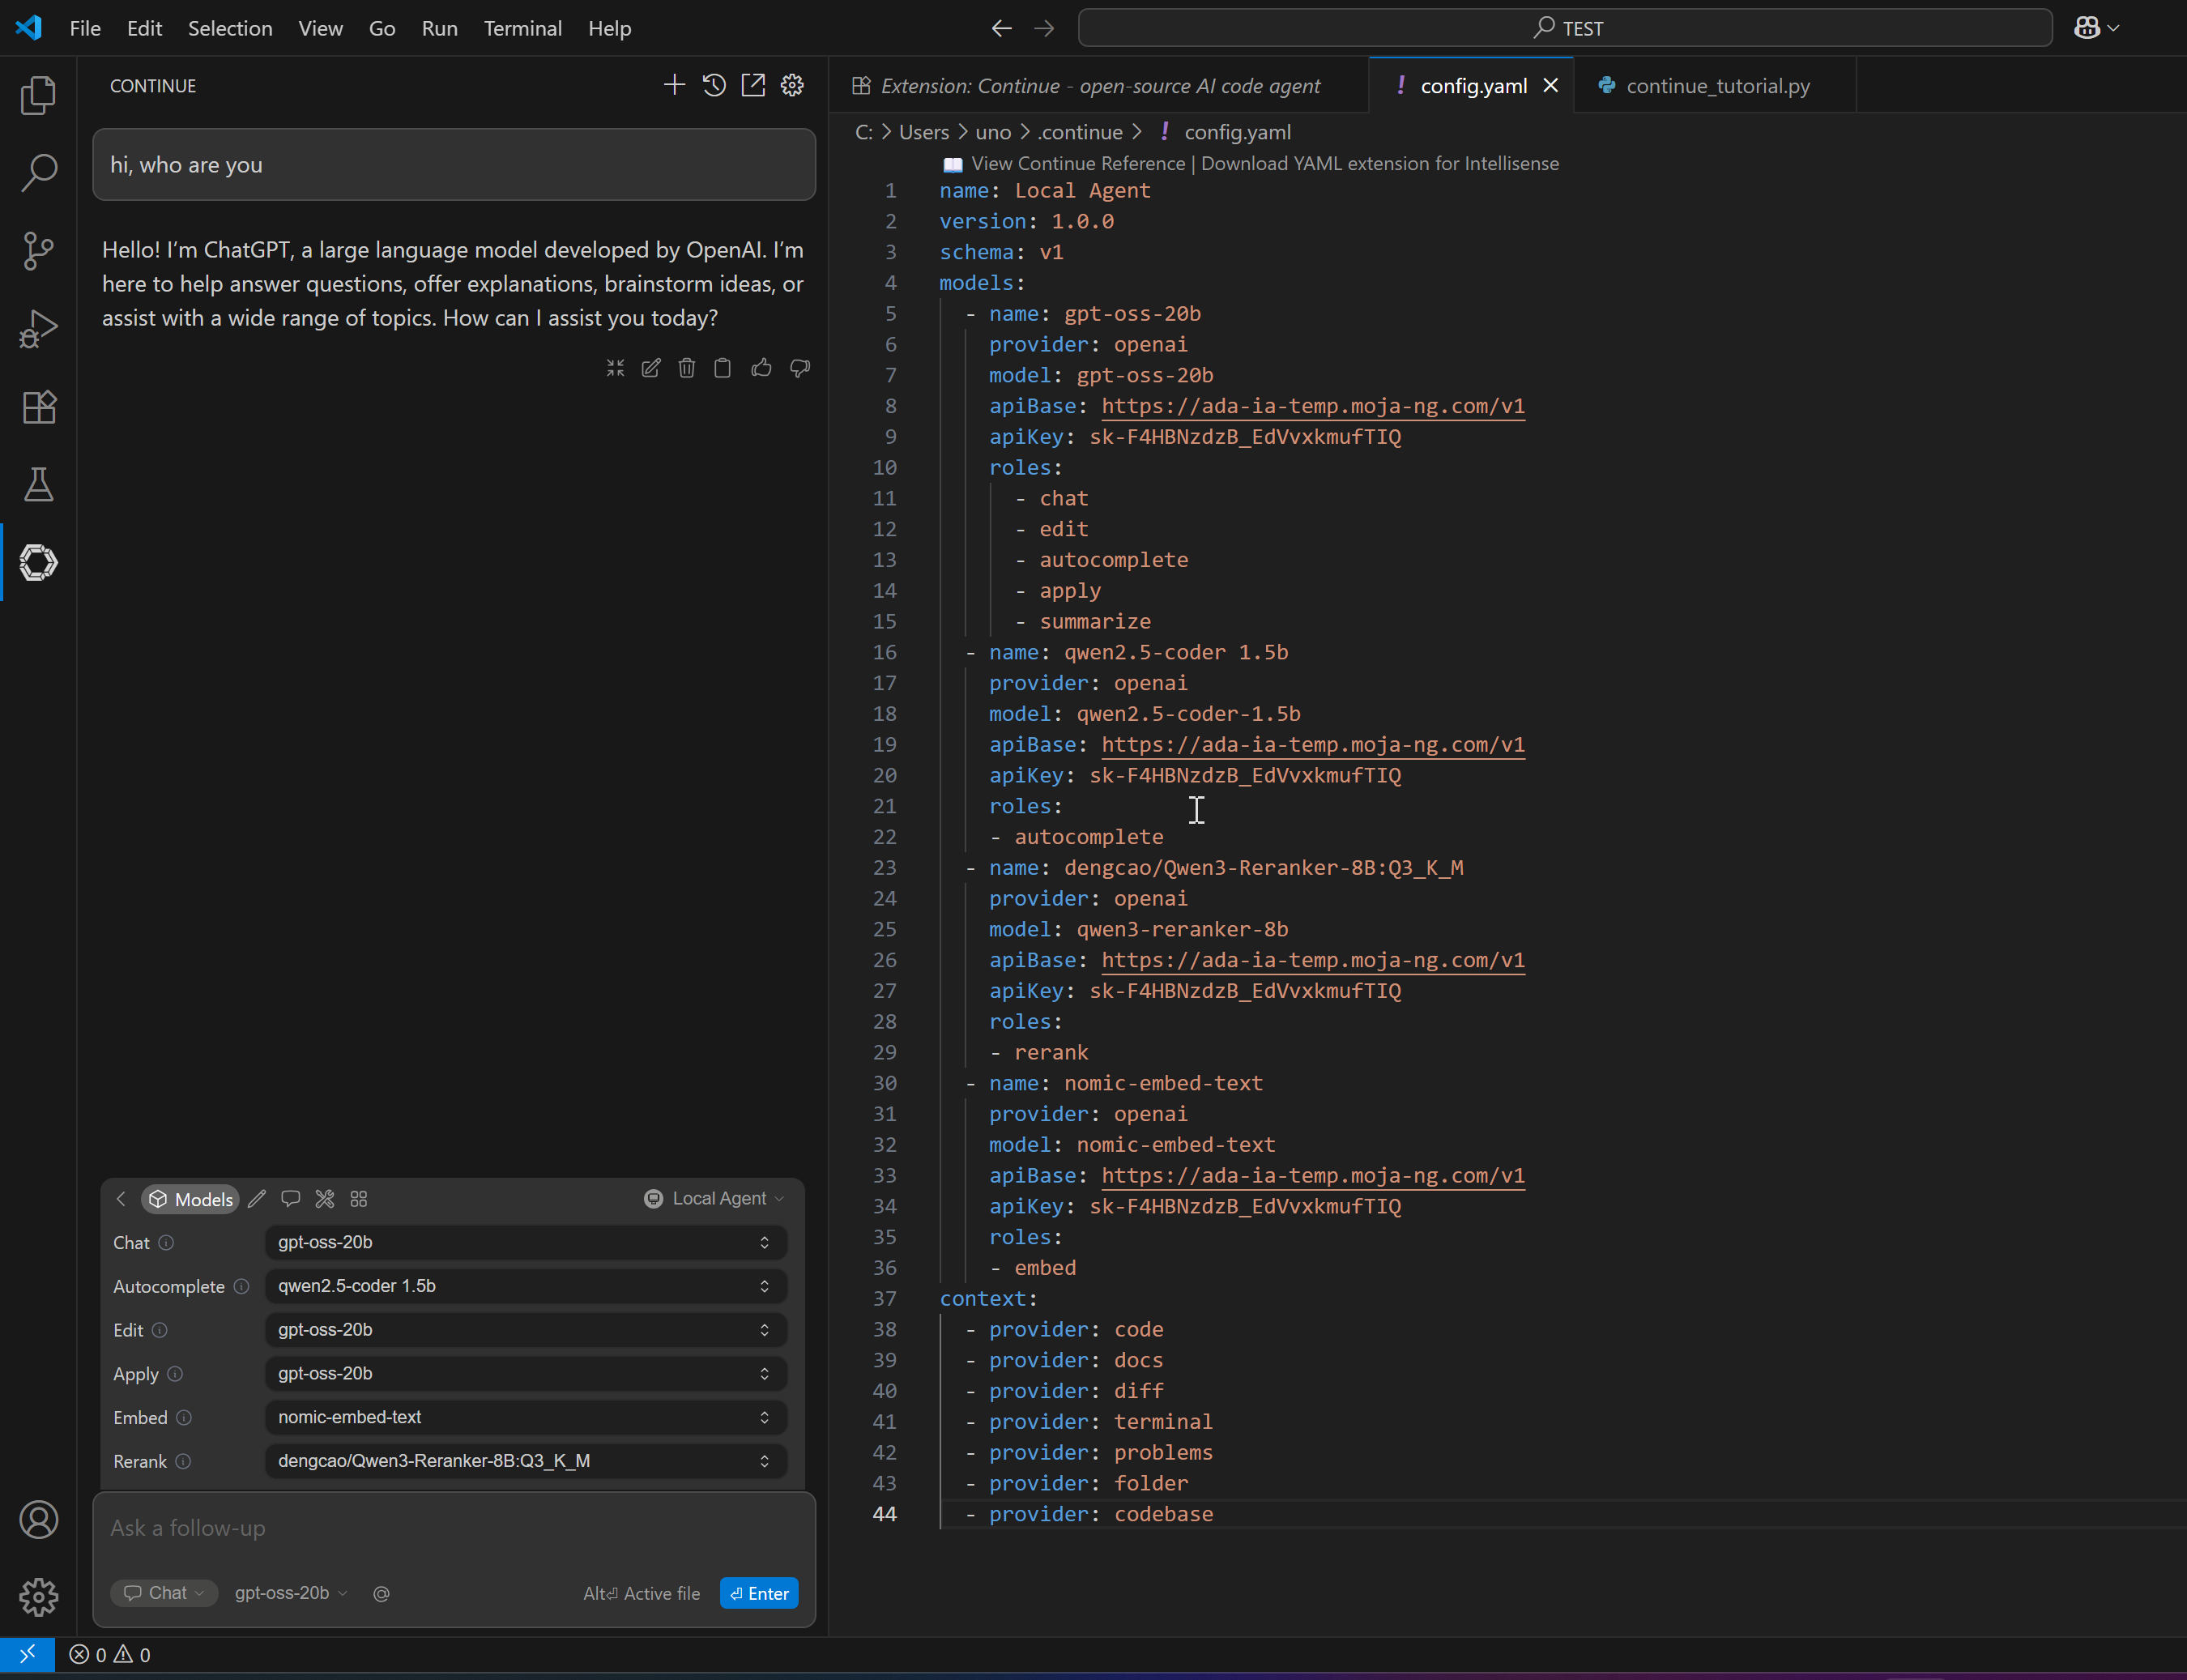Open Rerank model dropdown
The height and width of the screenshot is (1680, 2187).
525,1461
